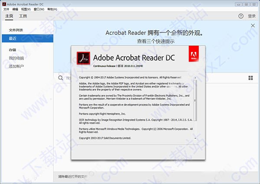Maximize the Acrobat Reader window

tap(247, 4)
